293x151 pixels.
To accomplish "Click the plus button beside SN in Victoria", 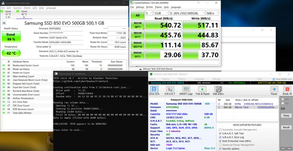I will [222, 83].
